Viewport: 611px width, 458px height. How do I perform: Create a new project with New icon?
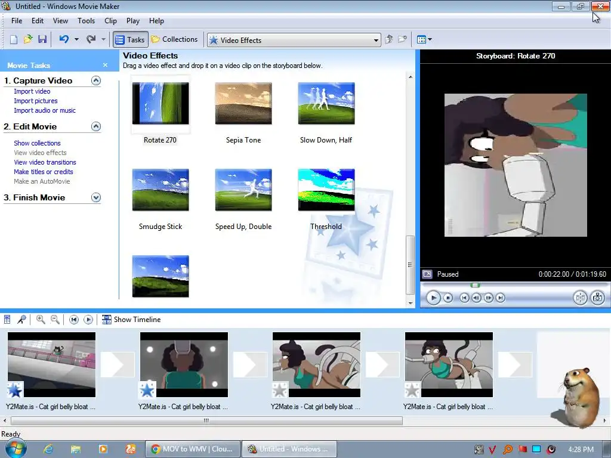pyautogui.click(x=14, y=39)
